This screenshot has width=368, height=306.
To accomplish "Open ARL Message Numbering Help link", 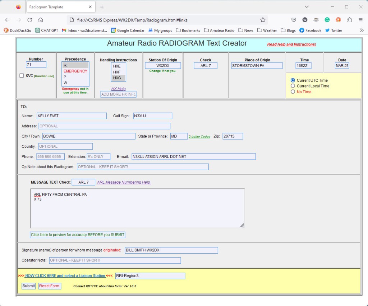I will [124, 182].
